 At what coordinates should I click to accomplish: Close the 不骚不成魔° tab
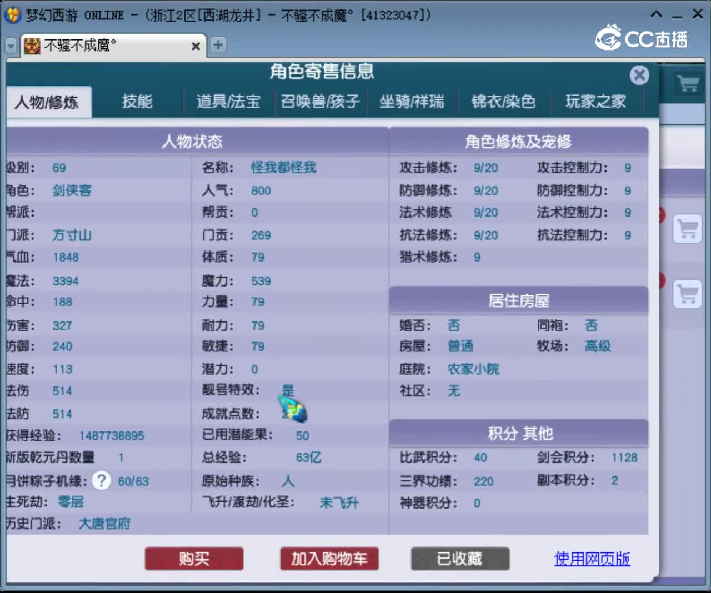coord(196,46)
